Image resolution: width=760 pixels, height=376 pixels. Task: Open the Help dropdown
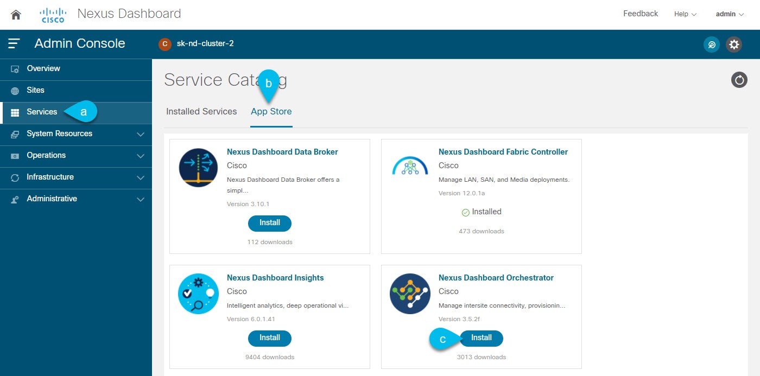pos(685,14)
